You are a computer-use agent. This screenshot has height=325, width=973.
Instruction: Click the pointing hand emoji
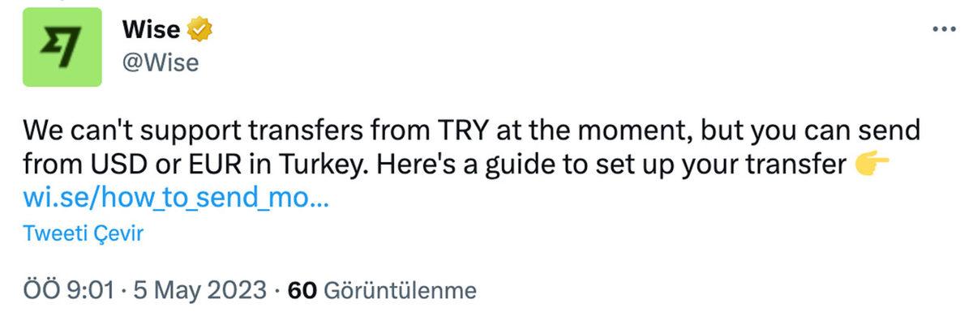click(x=872, y=165)
